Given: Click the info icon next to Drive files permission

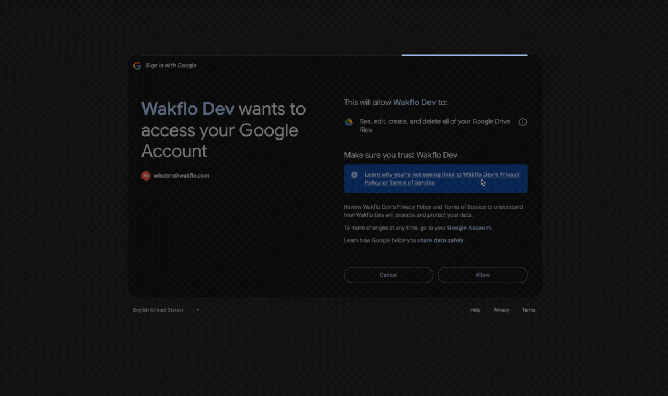Looking at the screenshot, I should 522,121.
